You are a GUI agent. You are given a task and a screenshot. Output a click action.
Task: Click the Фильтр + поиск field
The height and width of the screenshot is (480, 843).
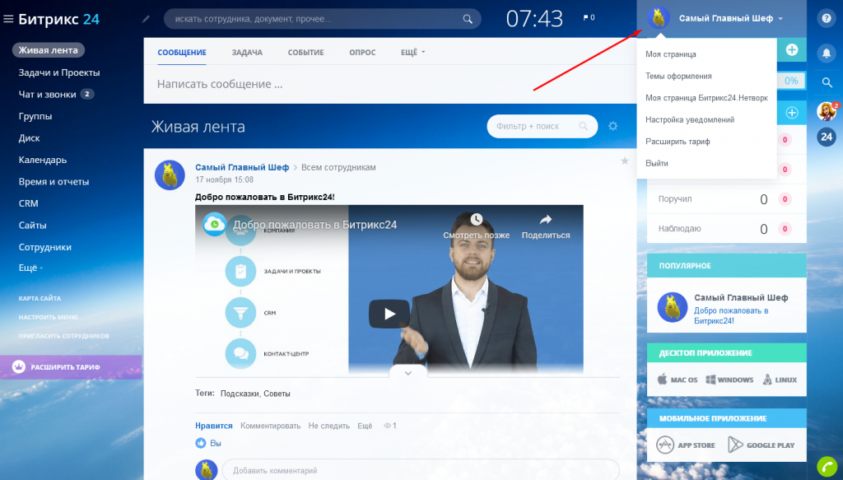(x=542, y=126)
